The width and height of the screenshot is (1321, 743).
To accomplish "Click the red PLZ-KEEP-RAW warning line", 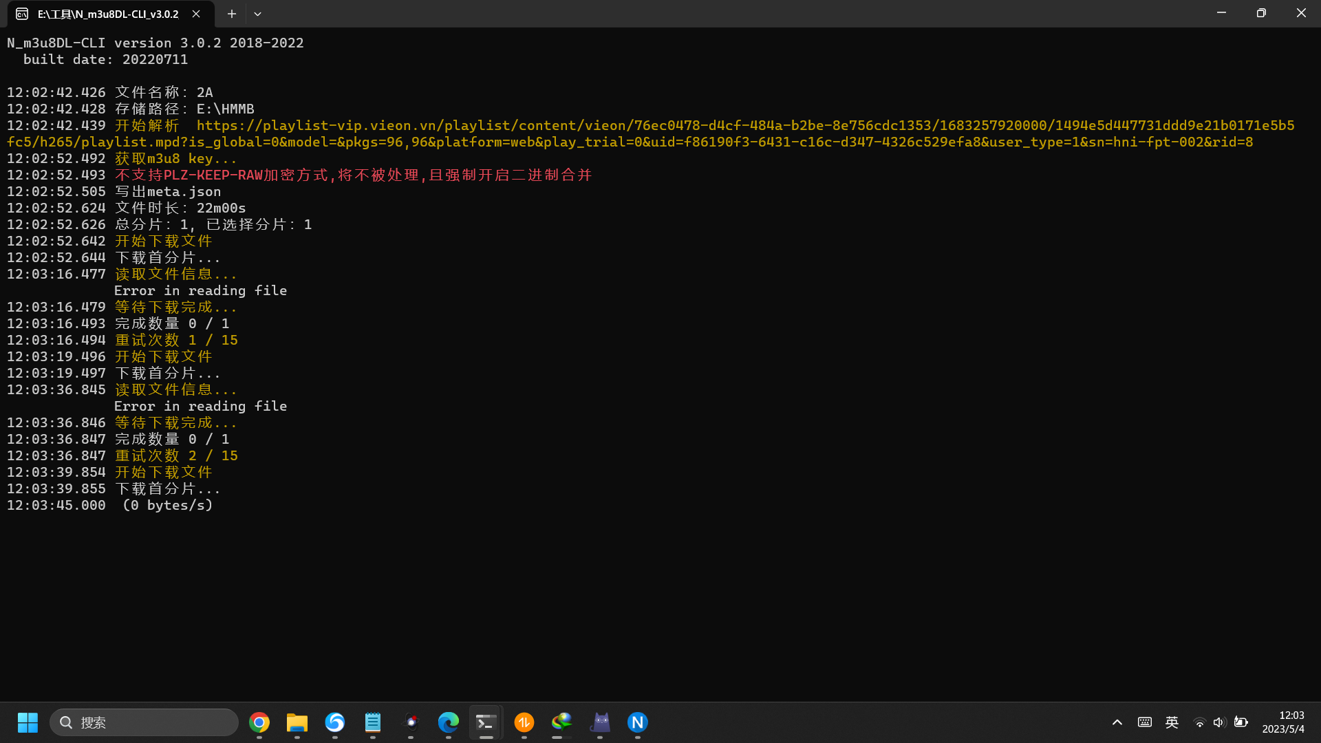I will pos(353,175).
